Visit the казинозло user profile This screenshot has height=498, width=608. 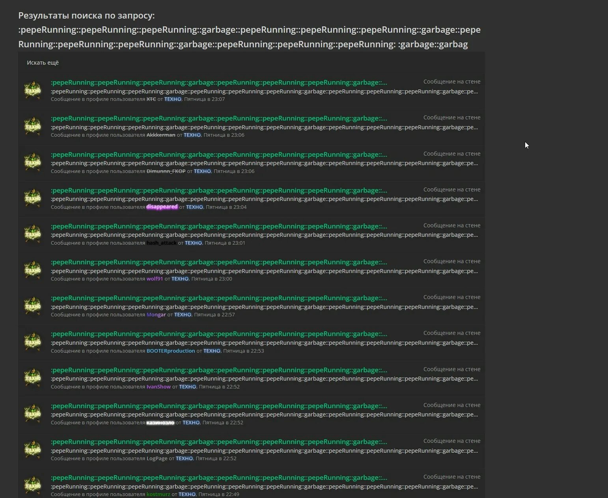click(x=160, y=423)
